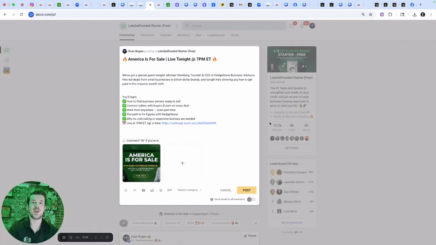Click the SETTINGS button in sidebar
The height and width of the screenshot is (245, 436).
[292, 148]
